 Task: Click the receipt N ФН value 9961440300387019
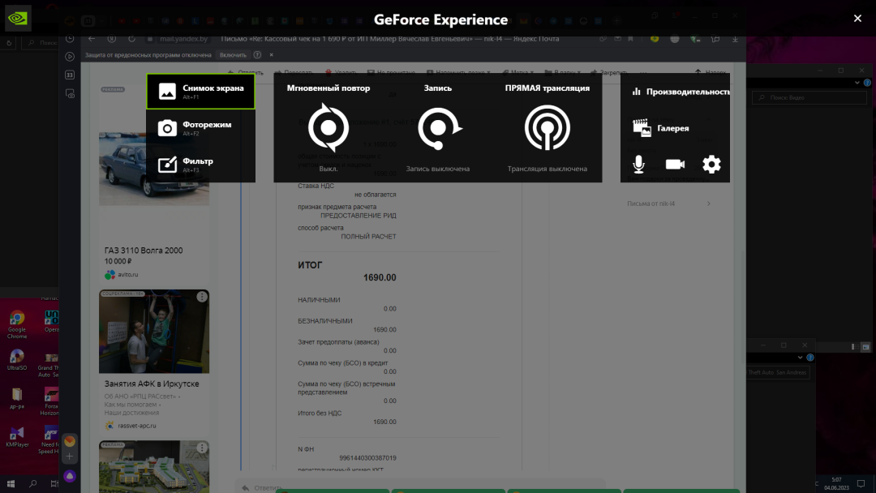click(367, 458)
